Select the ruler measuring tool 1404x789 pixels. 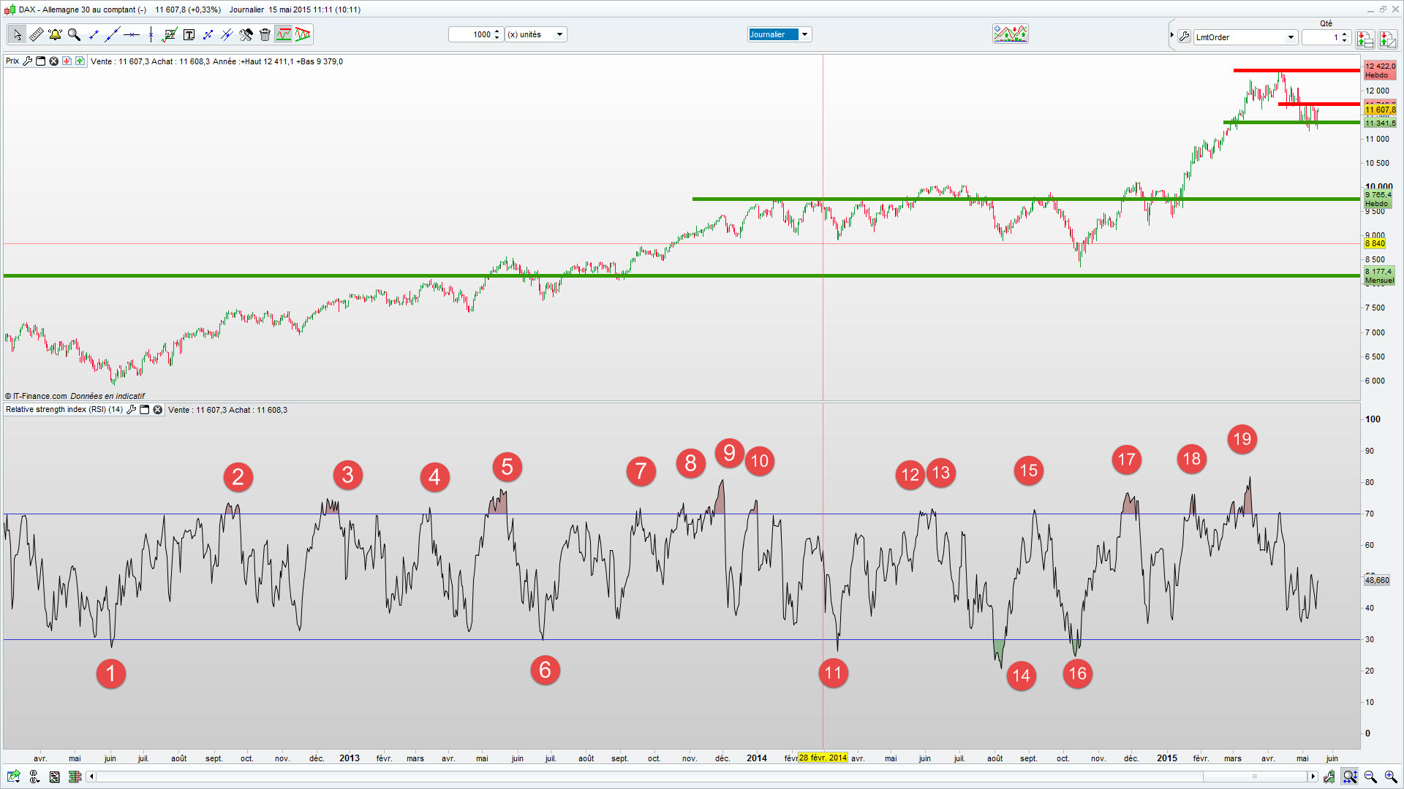[36, 34]
